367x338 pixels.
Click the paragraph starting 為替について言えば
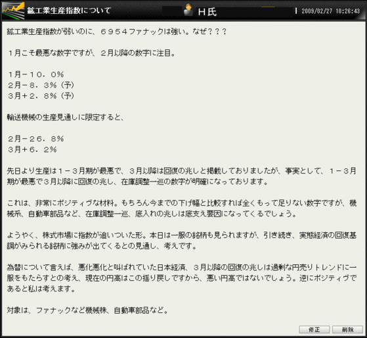(182, 278)
